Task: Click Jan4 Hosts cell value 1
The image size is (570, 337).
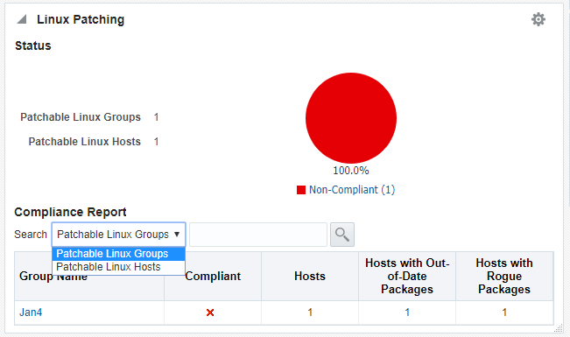Action: tap(310, 312)
